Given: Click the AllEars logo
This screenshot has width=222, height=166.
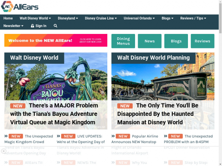Looking at the screenshot, I should point(20,7).
